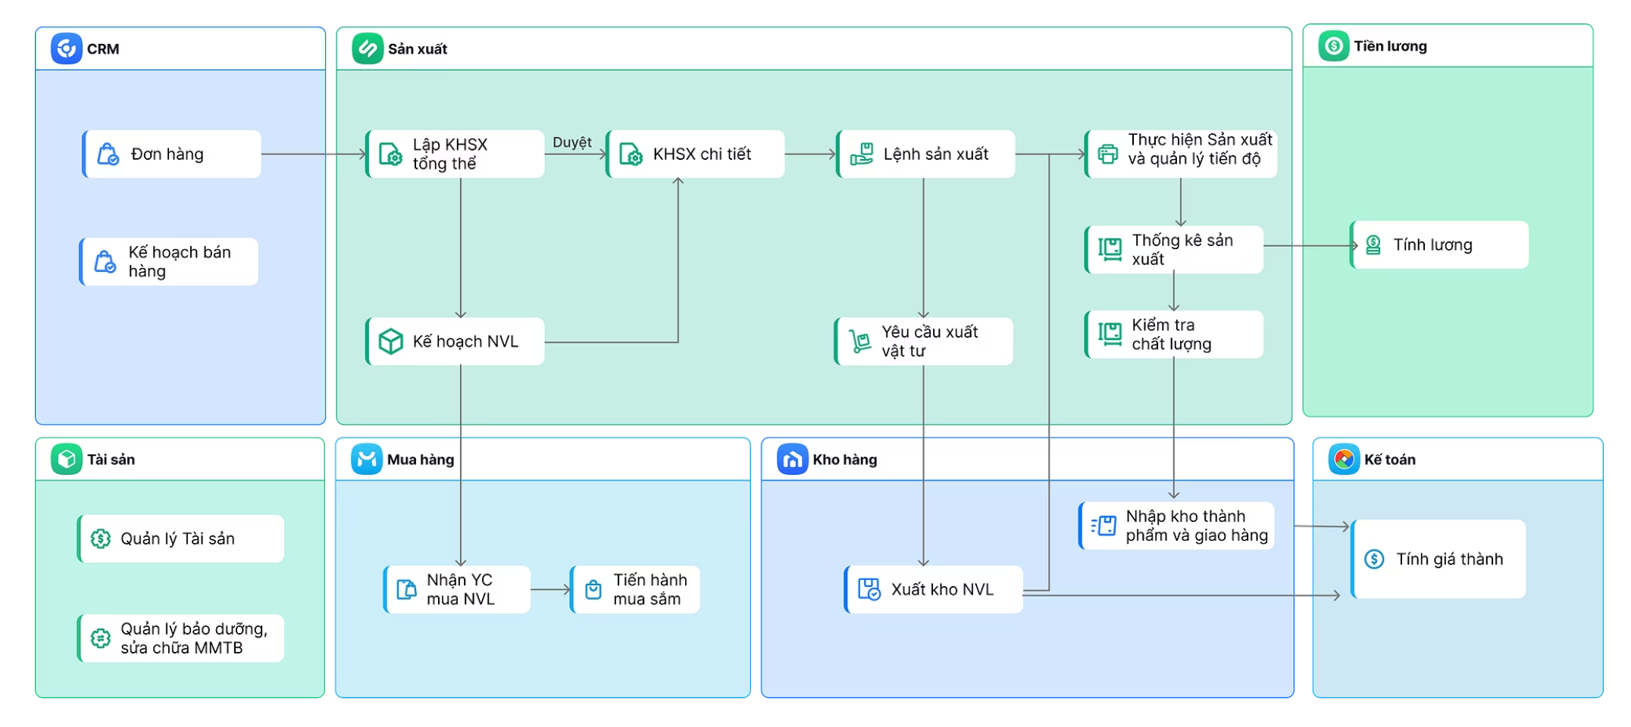Open Tiến hành mua sắm step
The height and width of the screenshot is (727, 1631).
pos(636,589)
